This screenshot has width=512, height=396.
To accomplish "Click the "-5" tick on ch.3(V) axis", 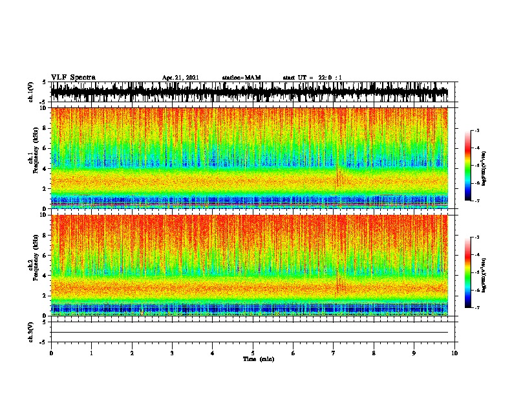I will coord(43,342).
